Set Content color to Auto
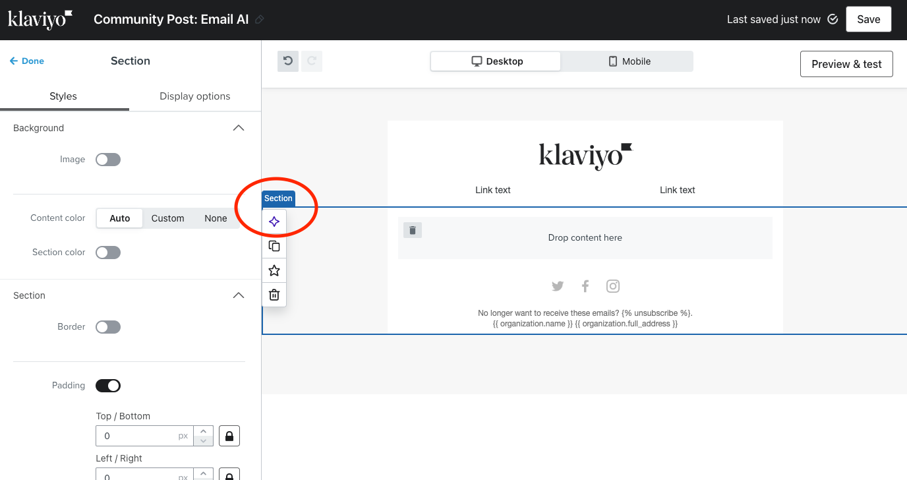 coord(119,218)
